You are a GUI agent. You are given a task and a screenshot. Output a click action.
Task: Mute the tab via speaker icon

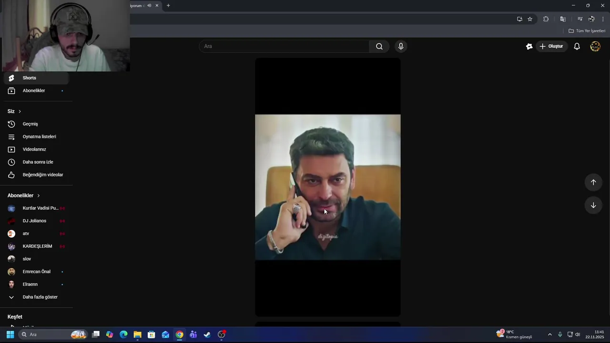tap(149, 6)
